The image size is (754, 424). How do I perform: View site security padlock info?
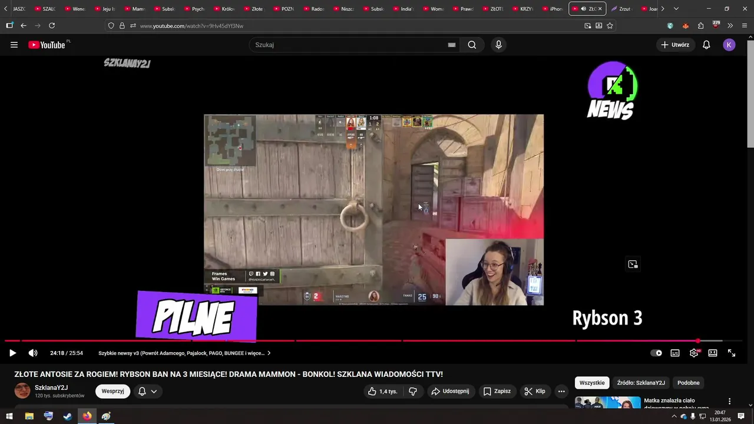[122, 25]
